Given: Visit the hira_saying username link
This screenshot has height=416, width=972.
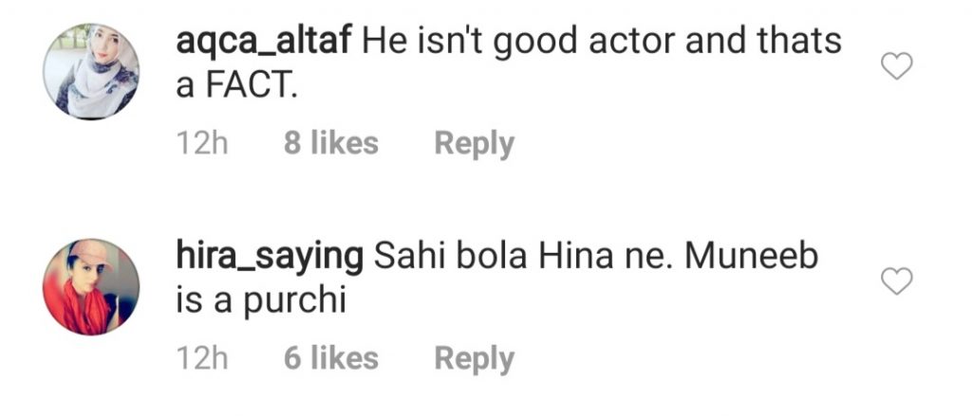Looking at the screenshot, I should 270,258.
